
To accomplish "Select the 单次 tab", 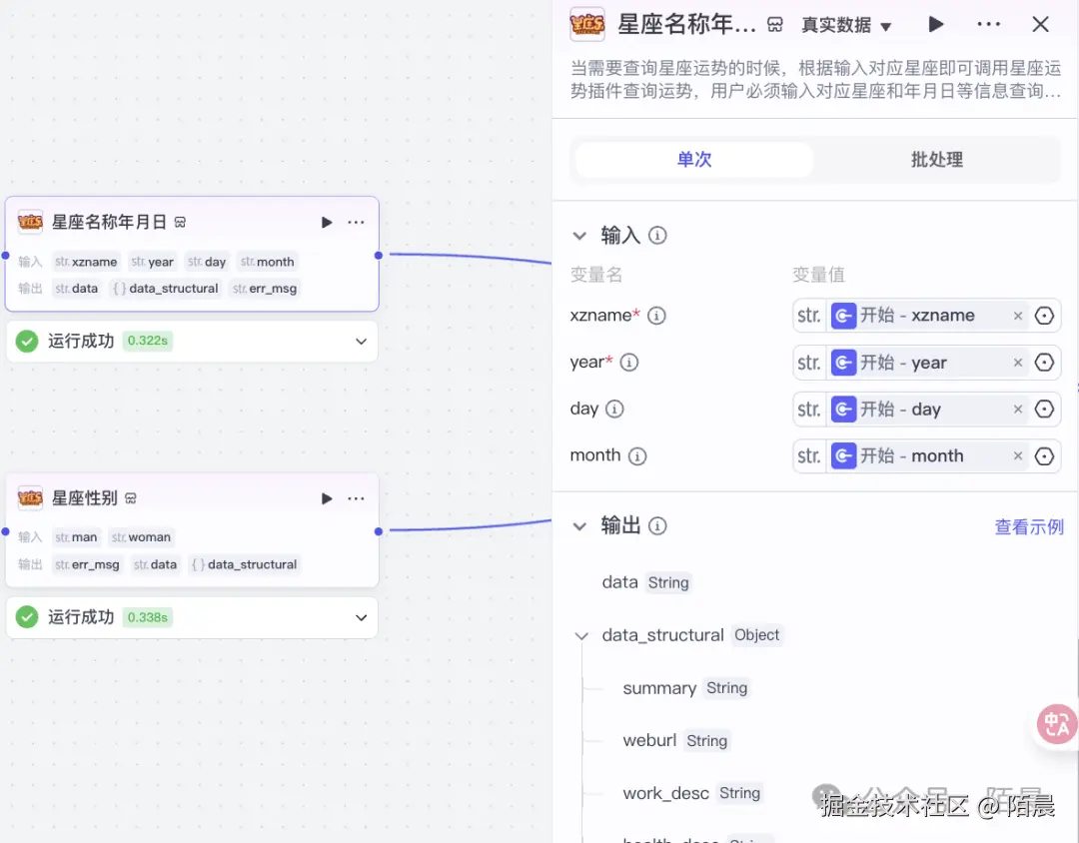I will 693,160.
